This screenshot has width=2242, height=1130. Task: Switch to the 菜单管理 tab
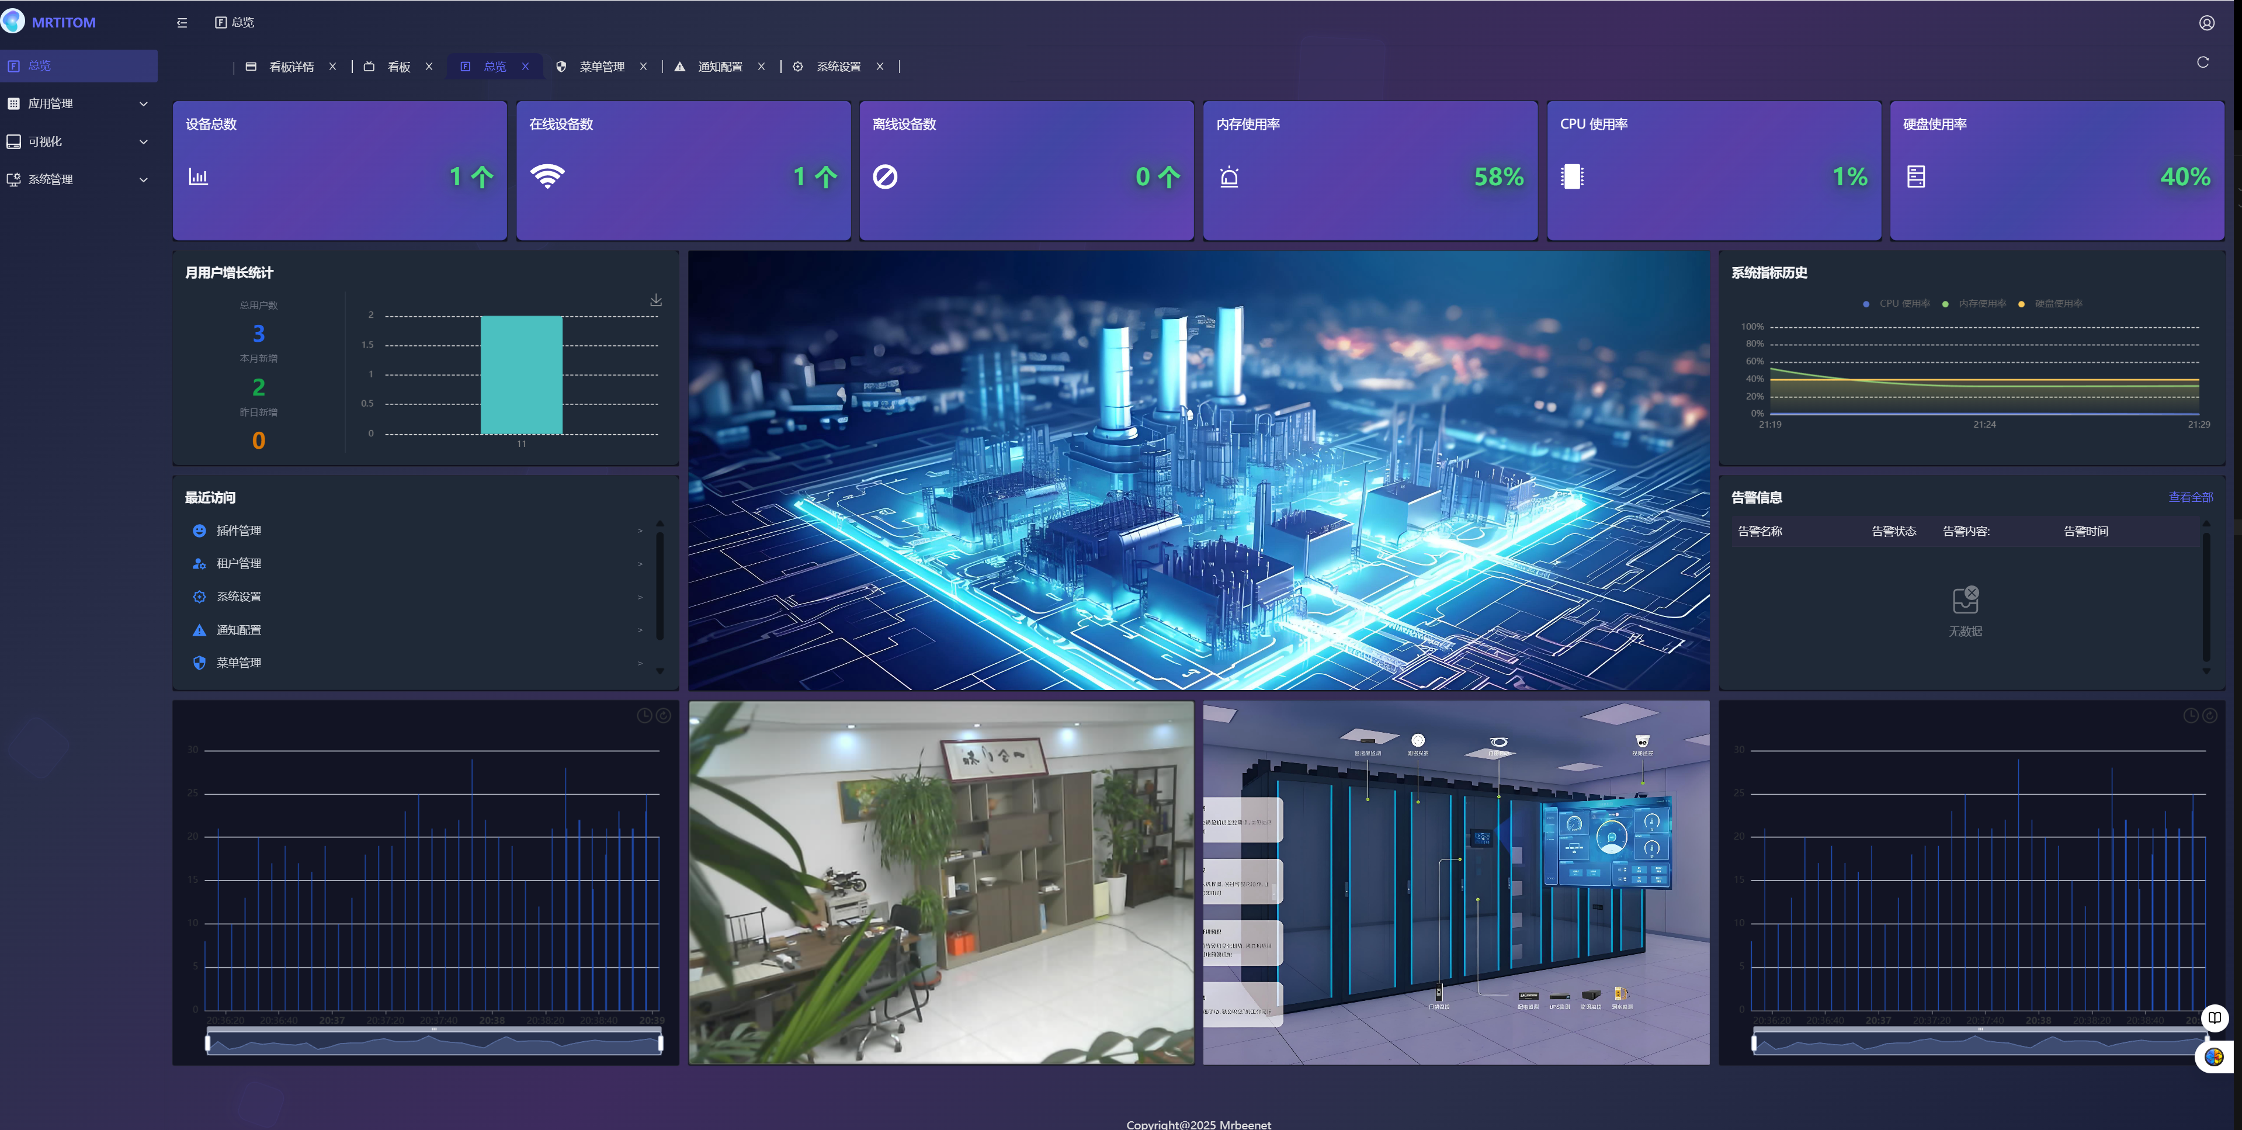coord(602,67)
